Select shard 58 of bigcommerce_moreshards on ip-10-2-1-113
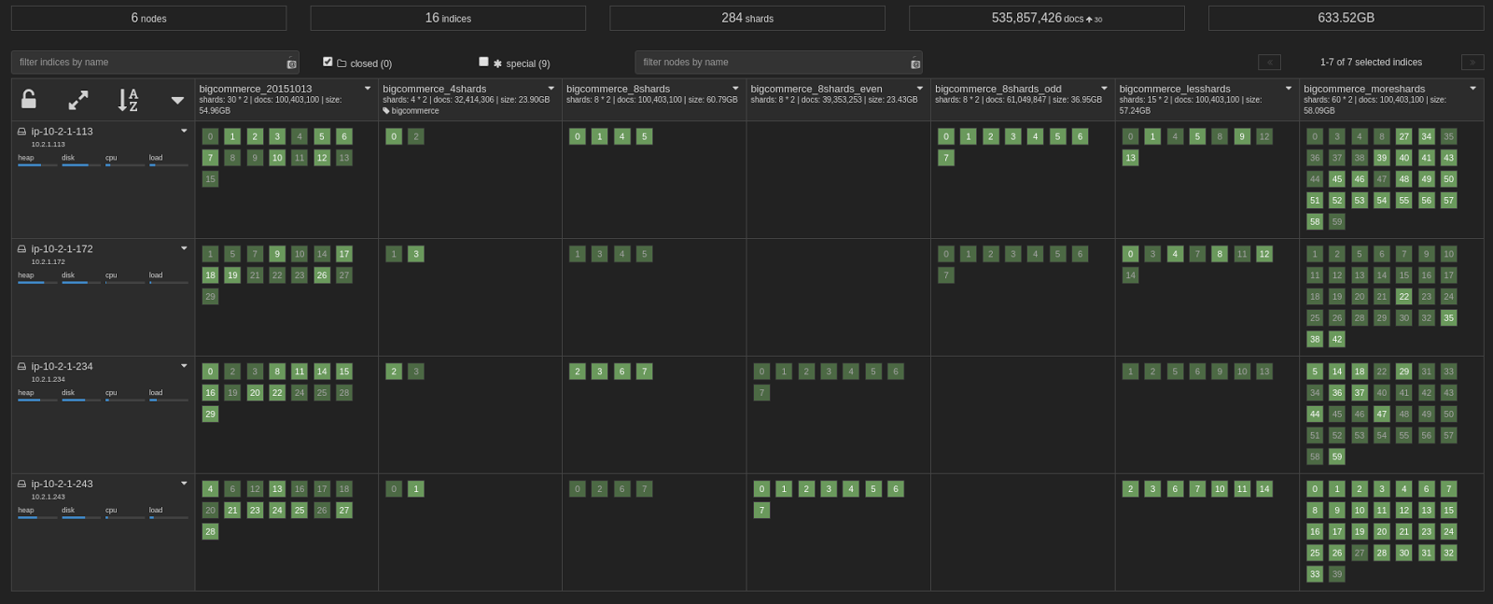 1315,222
